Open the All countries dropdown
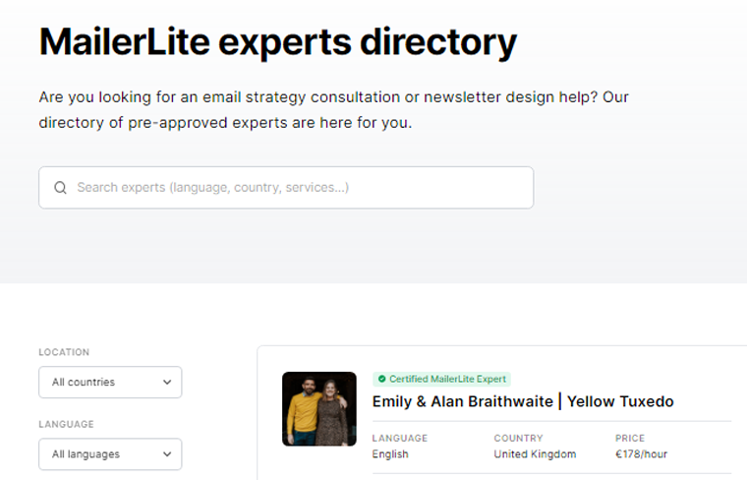Image resolution: width=747 pixels, height=480 pixels. 110,383
